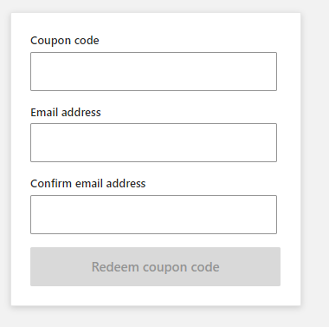Click the word "Coupon" in the top label
The image size is (329, 327).
click(51, 41)
